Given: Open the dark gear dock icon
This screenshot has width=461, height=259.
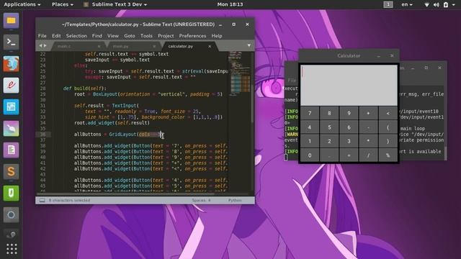Looking at the screenshot, I should pyautogui.click(x=12, y=235).
